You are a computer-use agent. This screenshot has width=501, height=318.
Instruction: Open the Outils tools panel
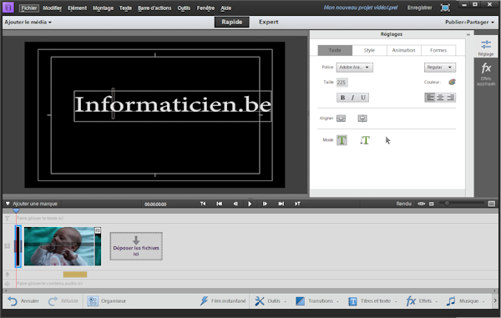(271, 301)
